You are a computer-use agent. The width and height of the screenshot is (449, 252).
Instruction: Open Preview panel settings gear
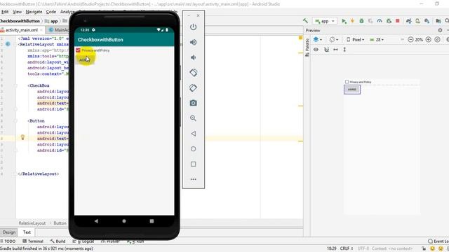coord(440,30)
